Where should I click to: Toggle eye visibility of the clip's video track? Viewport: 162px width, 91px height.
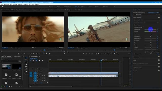[40, 73]
